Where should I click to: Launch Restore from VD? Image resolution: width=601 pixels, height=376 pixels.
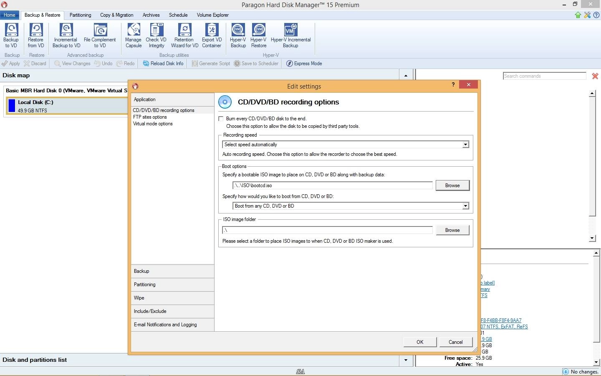[36, 36]
